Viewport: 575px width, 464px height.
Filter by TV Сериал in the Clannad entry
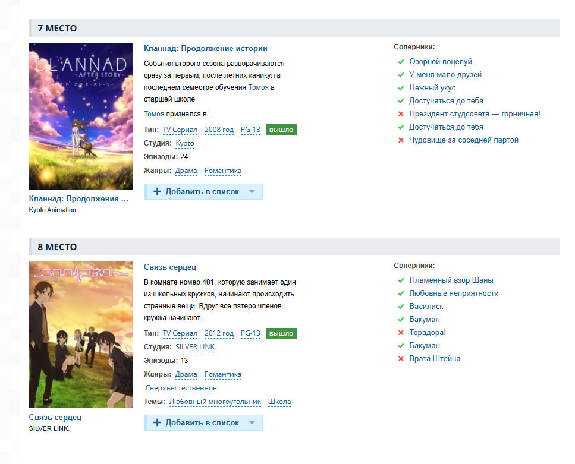coord(180,130)
